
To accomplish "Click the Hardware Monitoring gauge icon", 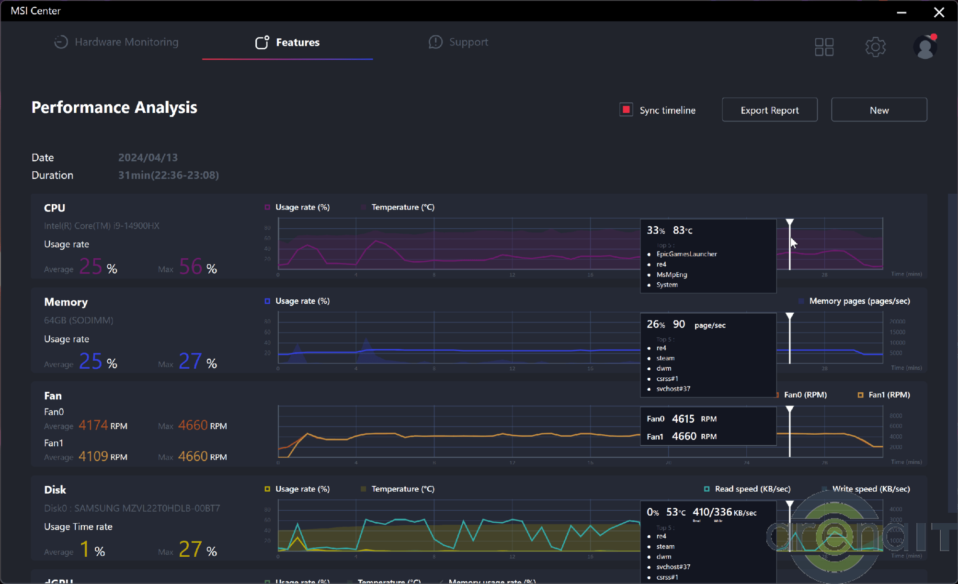I will click(61, 42).
